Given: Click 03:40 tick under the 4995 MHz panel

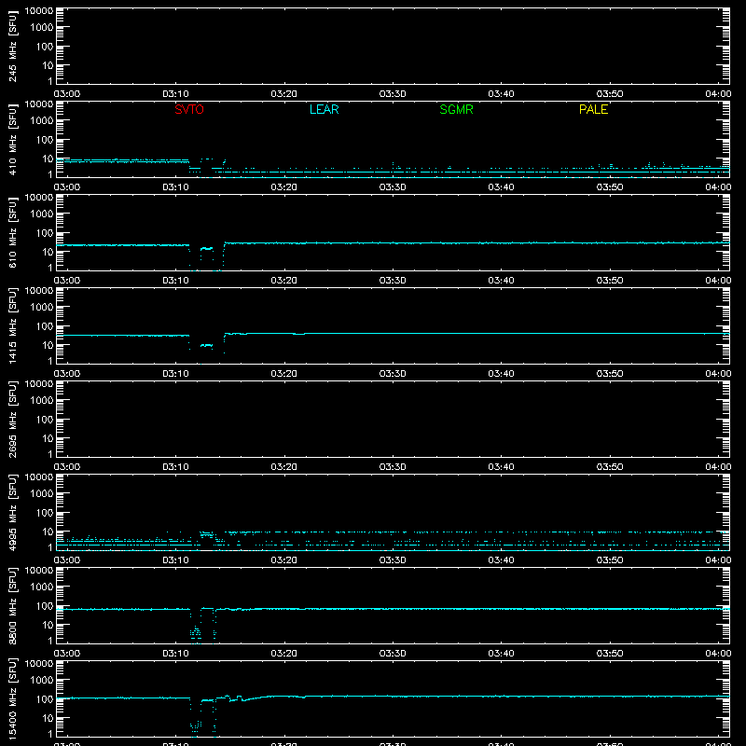Looking at the screenshot, I should [x=501, y=560].
